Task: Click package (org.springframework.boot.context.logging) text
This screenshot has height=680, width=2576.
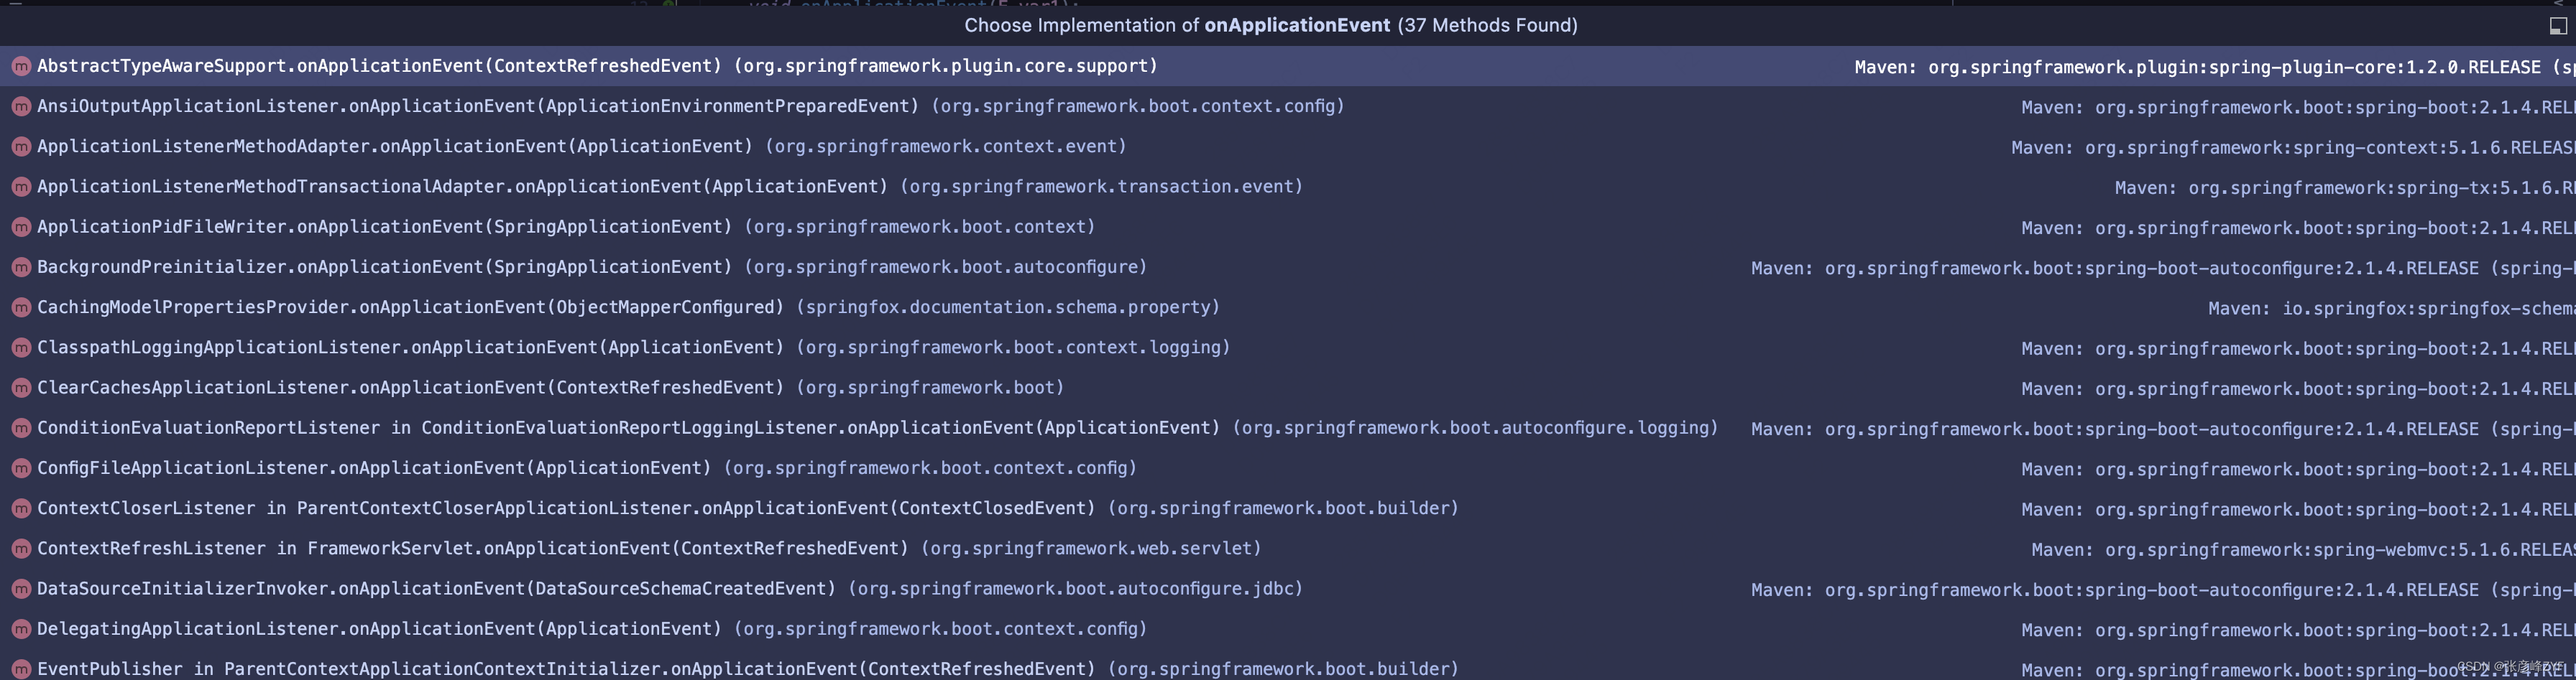Action: [1013, 347]
